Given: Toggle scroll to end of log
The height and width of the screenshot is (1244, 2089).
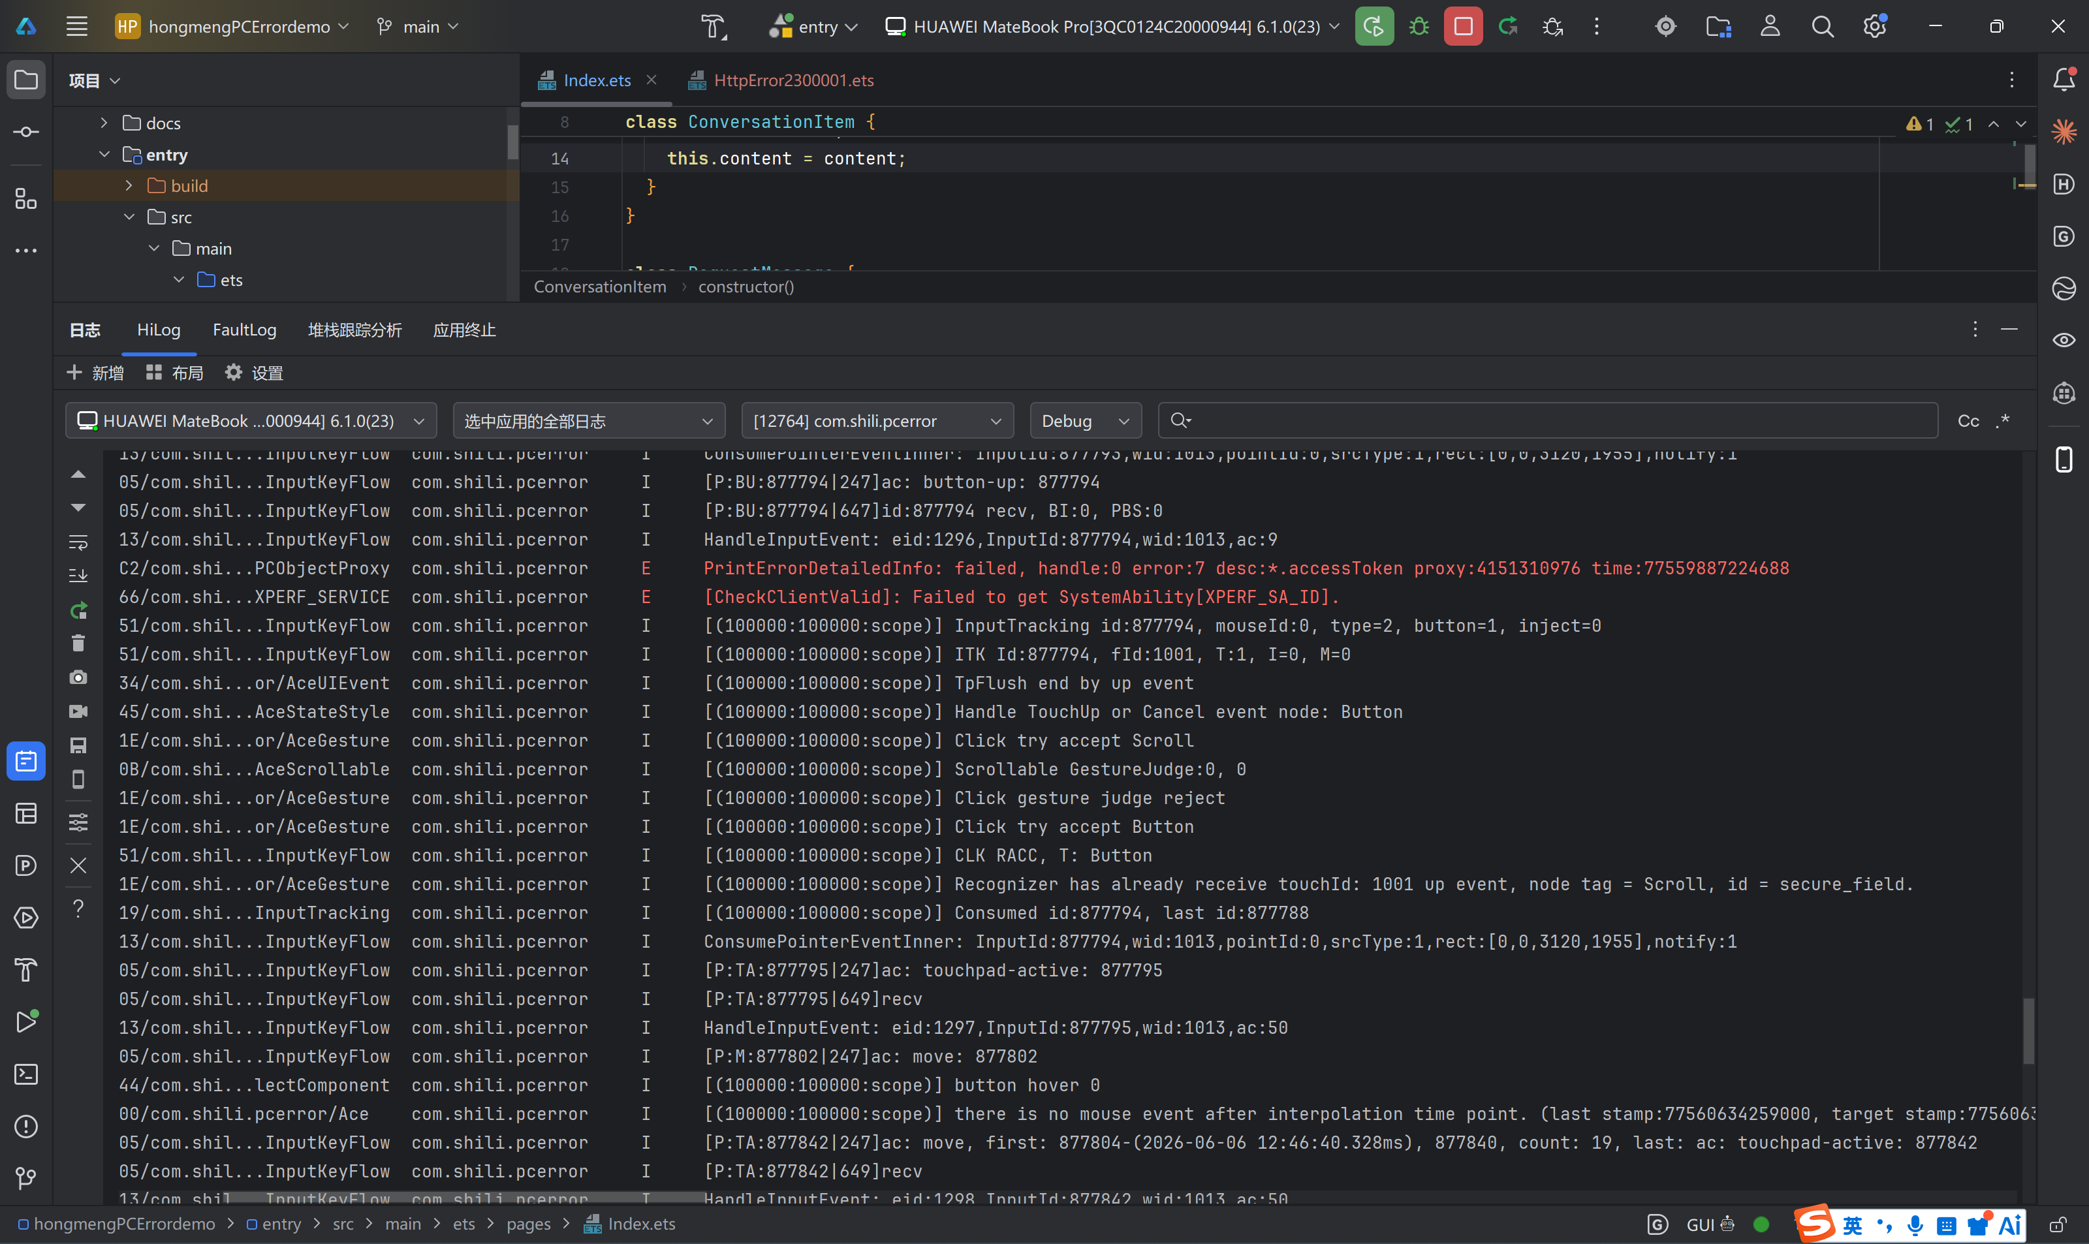Looking at the screenshot, I should click(78, 576).
